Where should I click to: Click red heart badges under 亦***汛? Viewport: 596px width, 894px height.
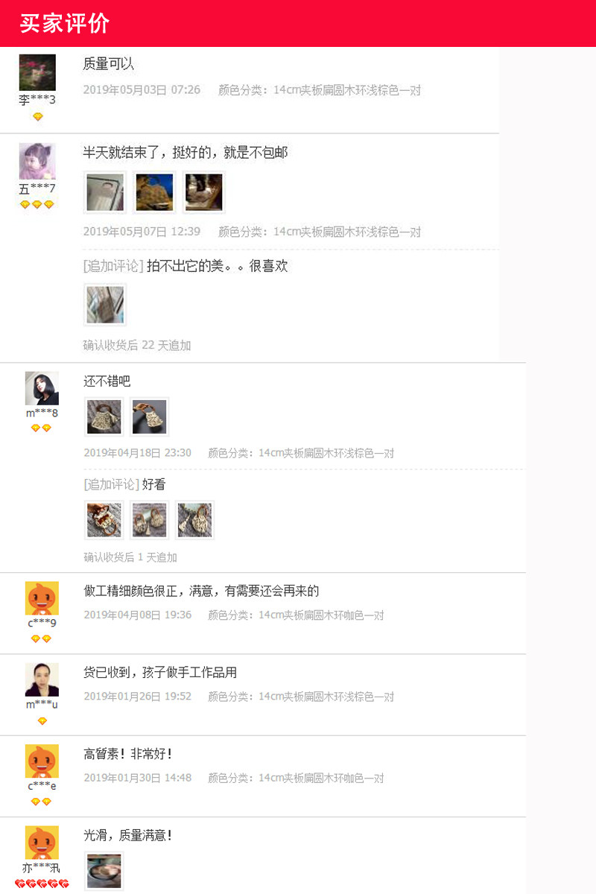click(x=42, y=884)
